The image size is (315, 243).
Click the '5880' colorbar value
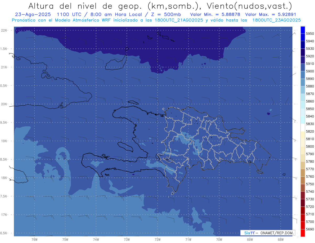tap(310, 86)
